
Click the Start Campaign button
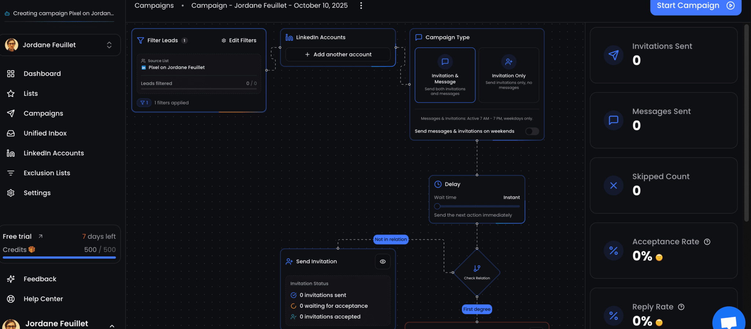[x=695, y=6]
